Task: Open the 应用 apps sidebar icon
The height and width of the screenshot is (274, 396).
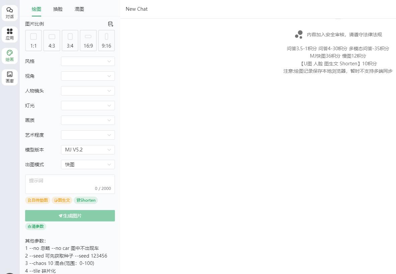Action: 10,34
